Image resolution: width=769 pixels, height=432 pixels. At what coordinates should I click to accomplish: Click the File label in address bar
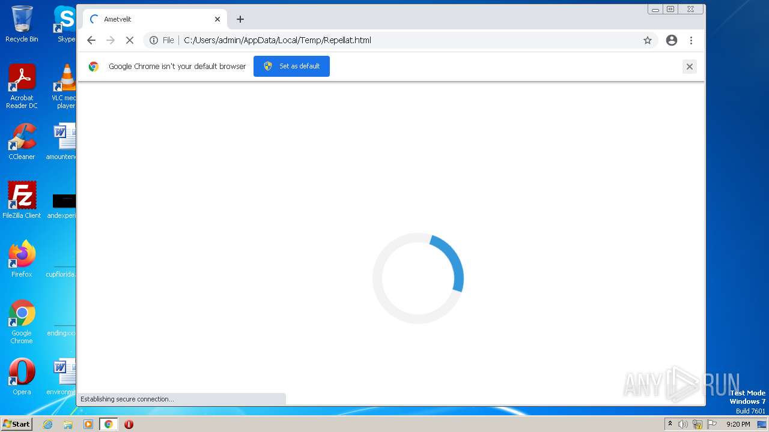pyautogui.click(x=168, y=40)
